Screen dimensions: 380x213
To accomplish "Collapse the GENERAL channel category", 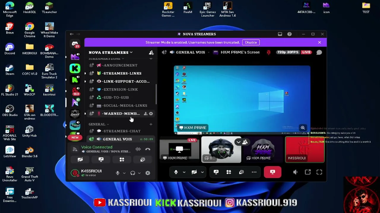I will pyautogui.click(x=99, y=124).
